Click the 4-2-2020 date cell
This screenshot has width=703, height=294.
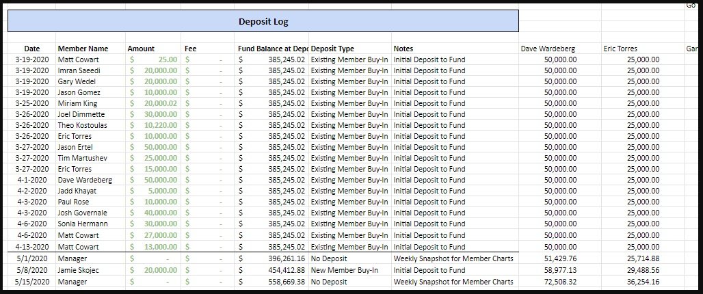point(32,191)
